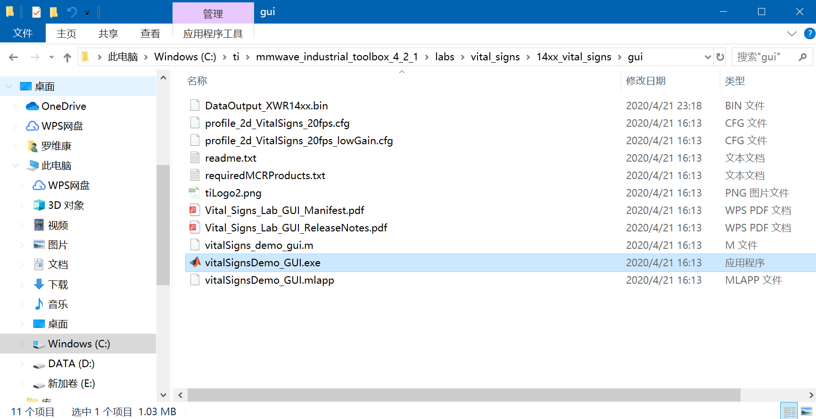Open the address bar history dropdown
Viewport: 816px width, 419px height.
708,57
